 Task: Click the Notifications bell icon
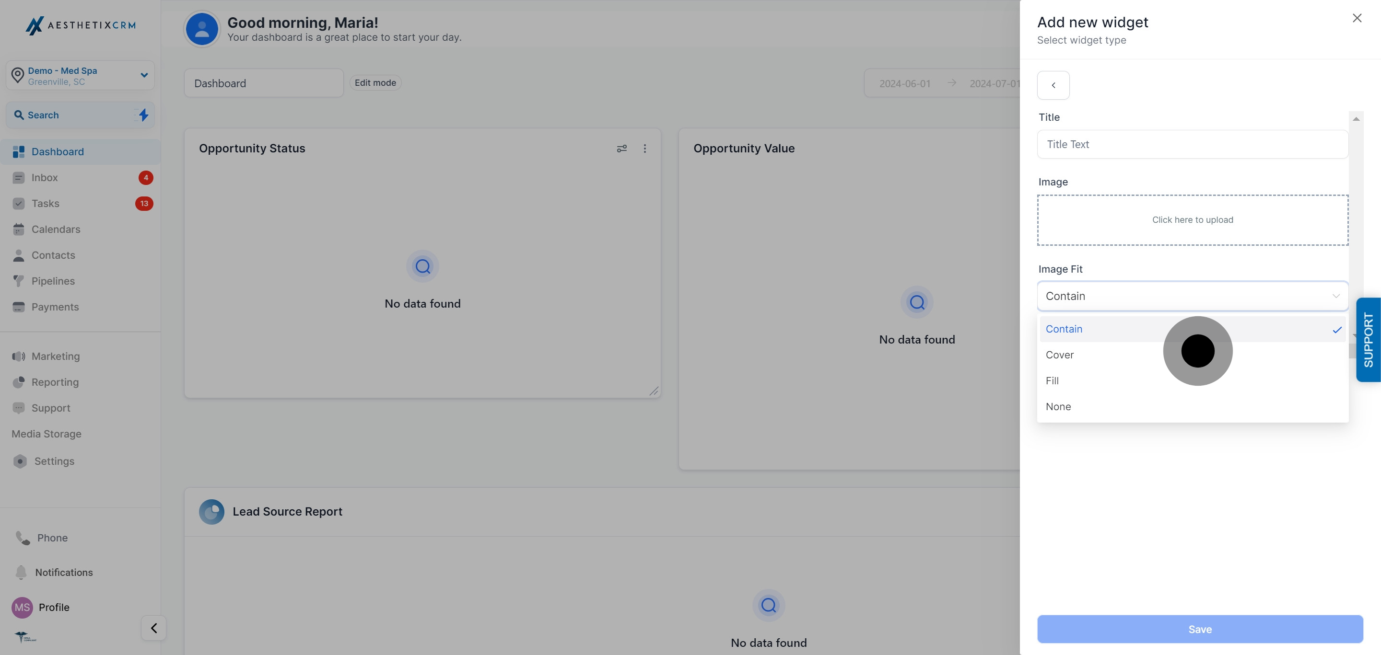[21, 573]
